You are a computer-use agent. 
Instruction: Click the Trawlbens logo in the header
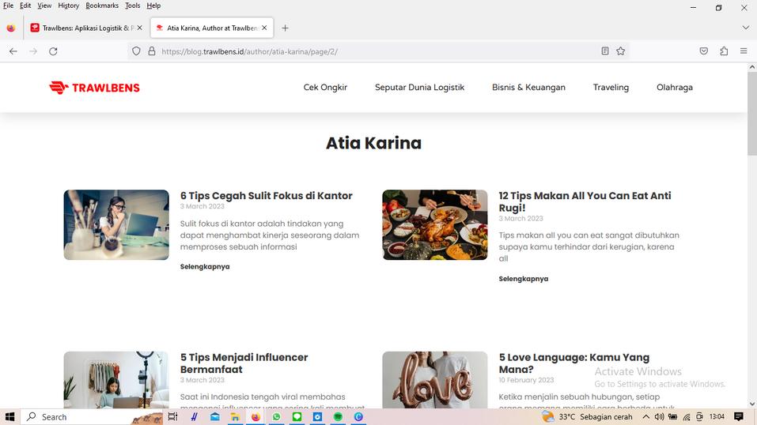tap(94, 88)
